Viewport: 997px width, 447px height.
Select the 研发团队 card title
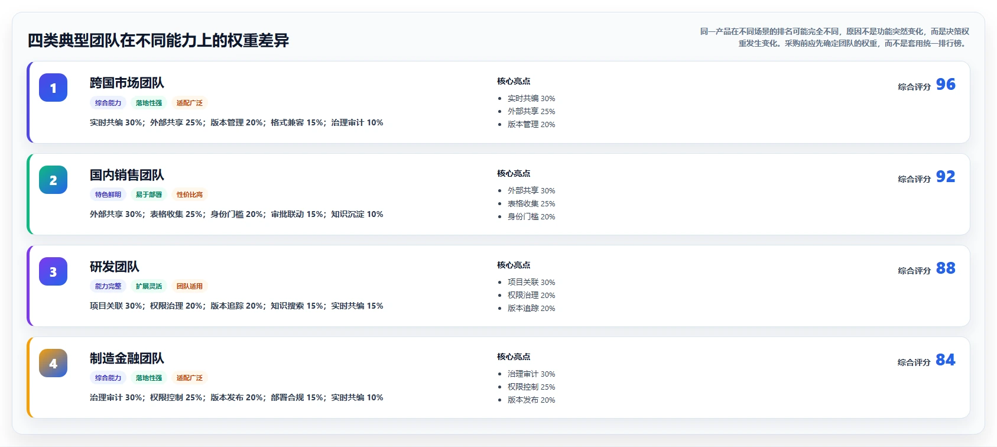(115, 267)
